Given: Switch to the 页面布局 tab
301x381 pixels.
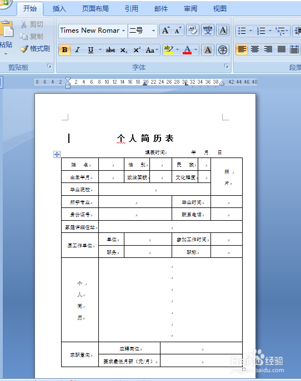Looking at the screenshot, I should [96, 9].
